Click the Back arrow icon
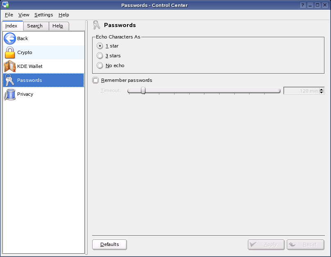 (x=10, y=38)
